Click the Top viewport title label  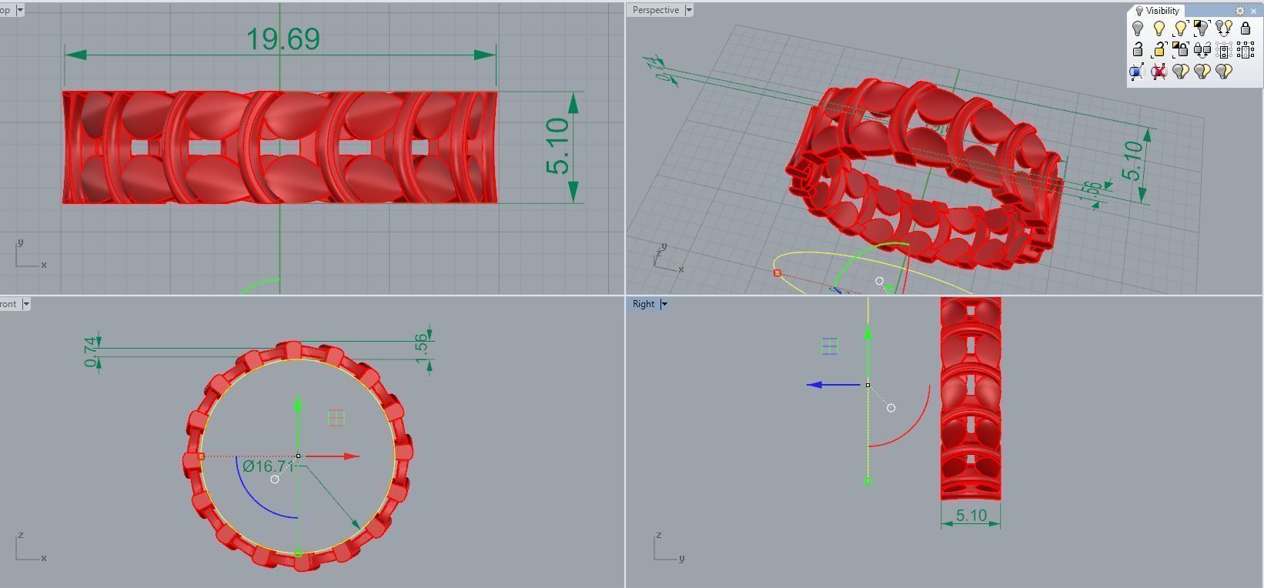point(5,10)
